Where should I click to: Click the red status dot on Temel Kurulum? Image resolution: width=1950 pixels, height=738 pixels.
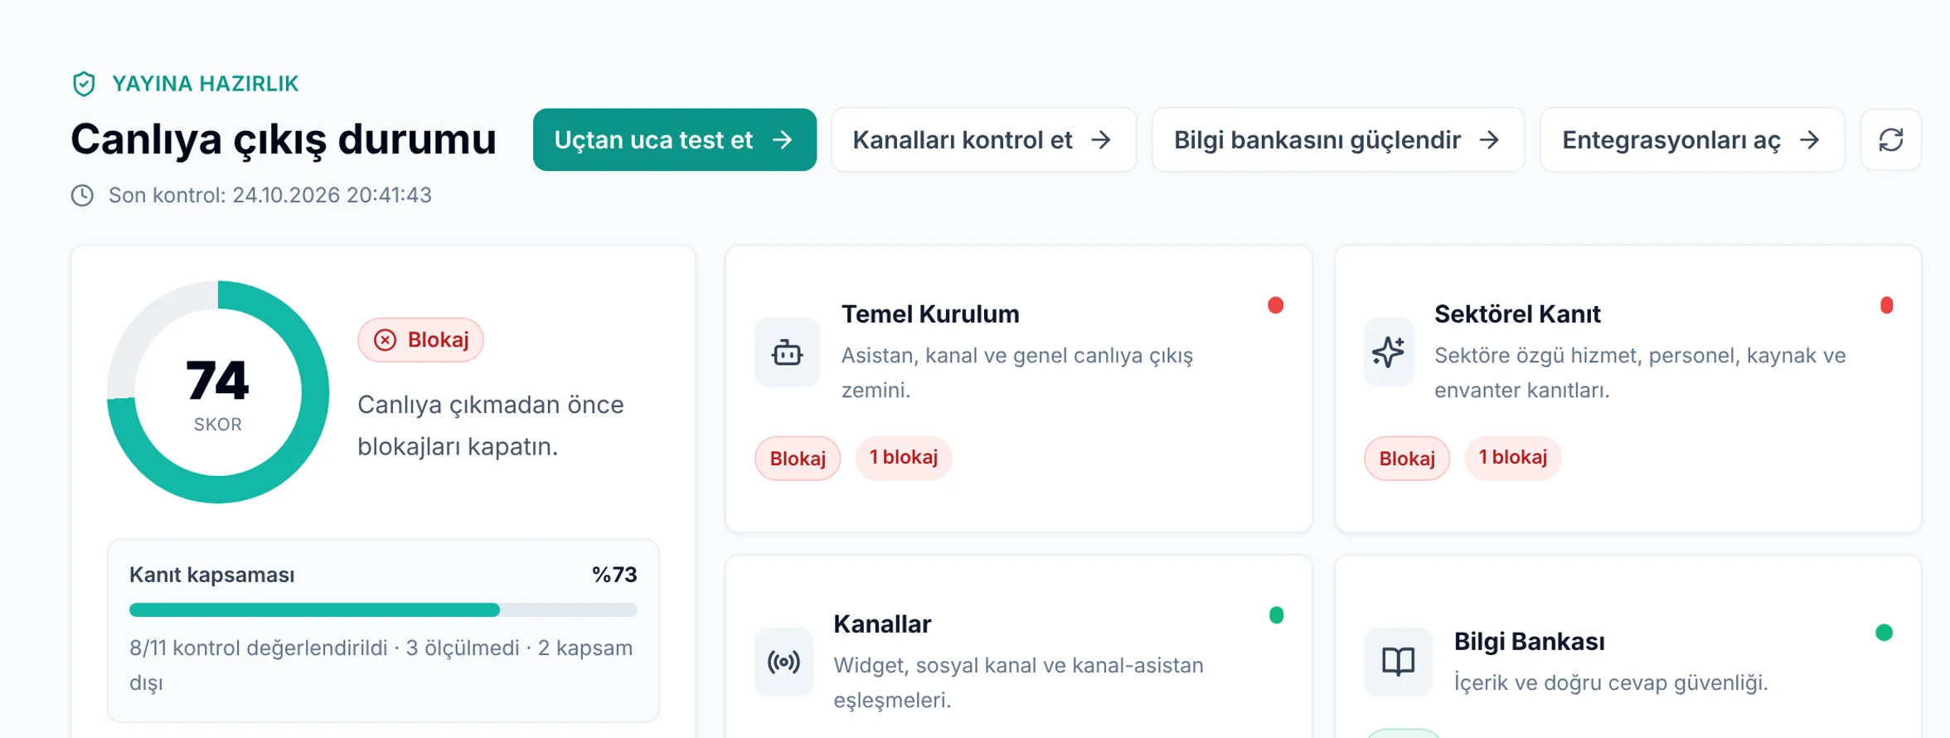pos(1276,306)
